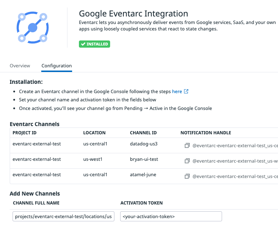Click the Google Eventarc Integration page title
Image resolution: width=278 pixels, height=226 pixels.
tap(133, 14)
